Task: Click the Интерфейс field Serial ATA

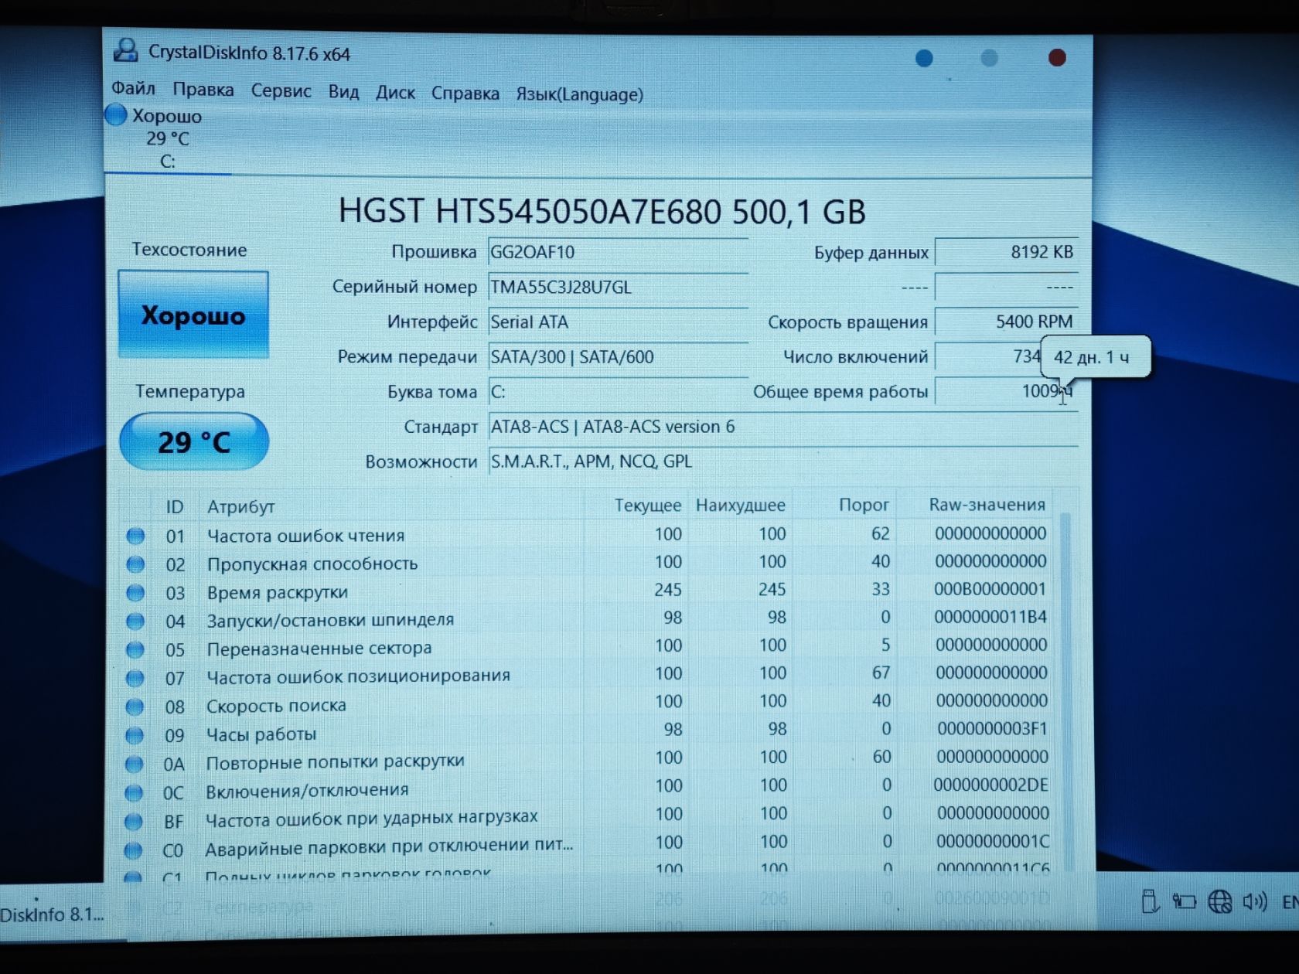Action: coord(618,322)
